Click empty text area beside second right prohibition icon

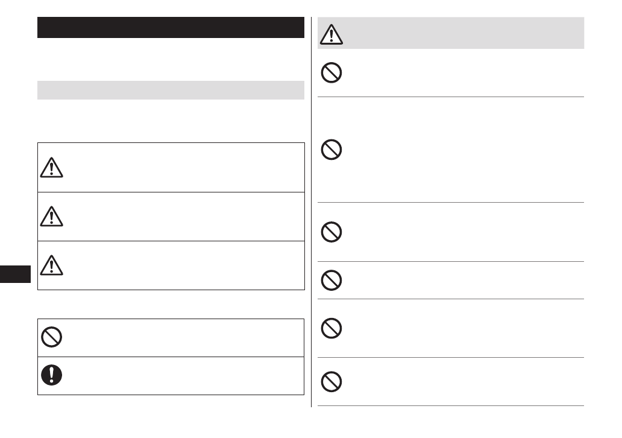pos(458,150)
